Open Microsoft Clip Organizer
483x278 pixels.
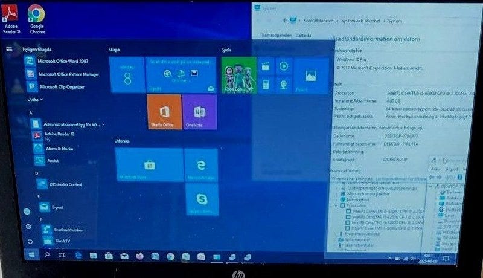[56, 87]
